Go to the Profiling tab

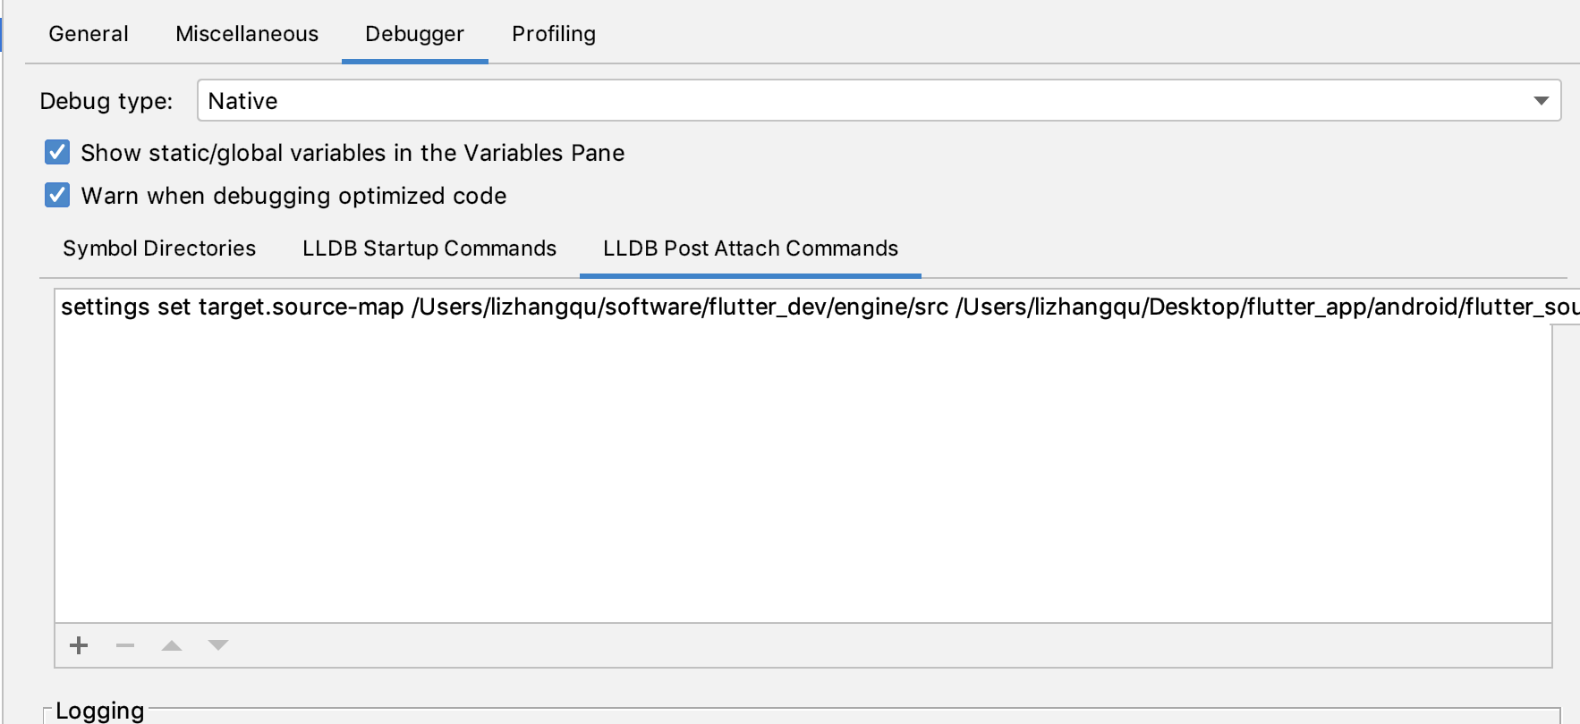(x=554, y=34)
